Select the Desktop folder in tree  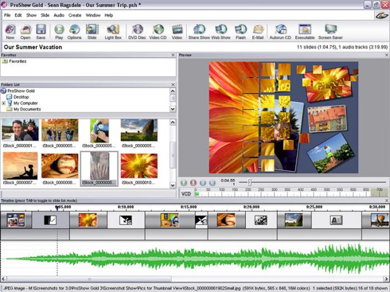click(21, 97)
